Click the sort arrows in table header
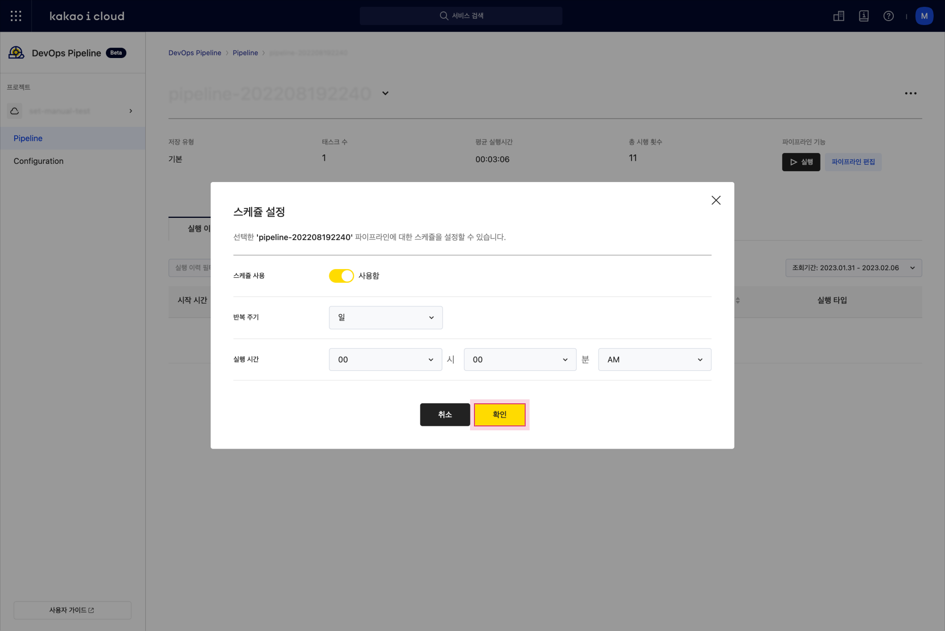This screenshot has height=631, width=945. coord(737,300)
